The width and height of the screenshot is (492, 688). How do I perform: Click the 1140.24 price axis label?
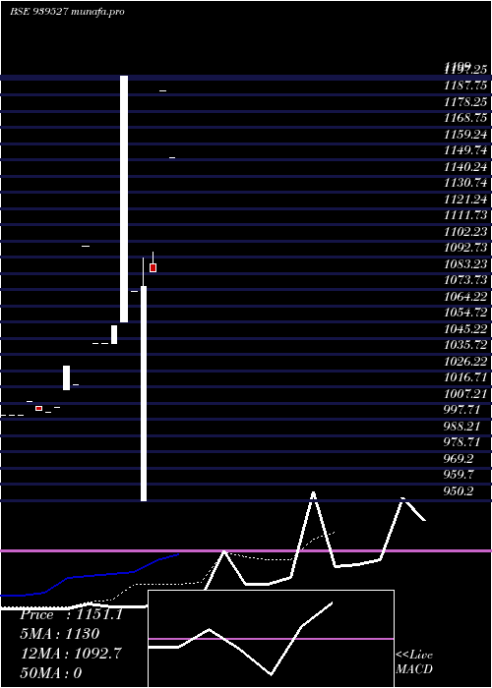tap(465, 167)
